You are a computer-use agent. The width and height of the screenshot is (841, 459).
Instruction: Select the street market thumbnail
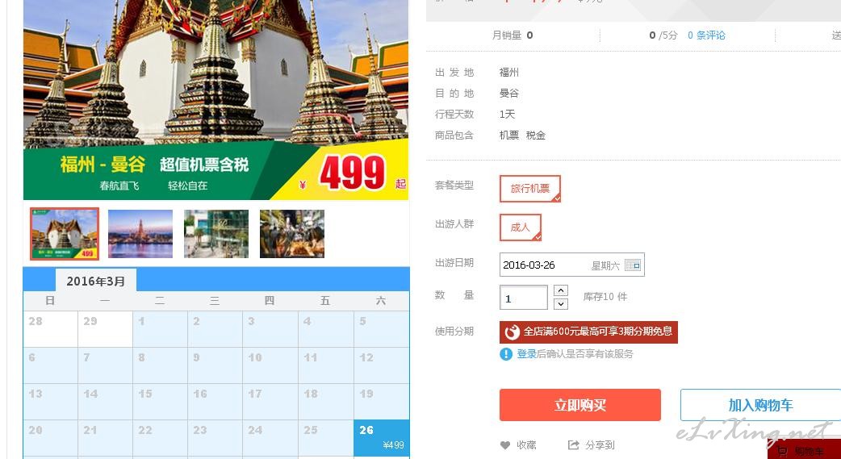[292, 234]
